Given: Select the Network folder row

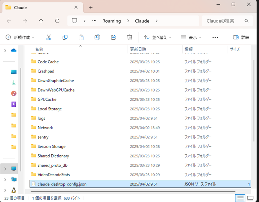Looking at the screenshot, I should (x=140, y=128).
